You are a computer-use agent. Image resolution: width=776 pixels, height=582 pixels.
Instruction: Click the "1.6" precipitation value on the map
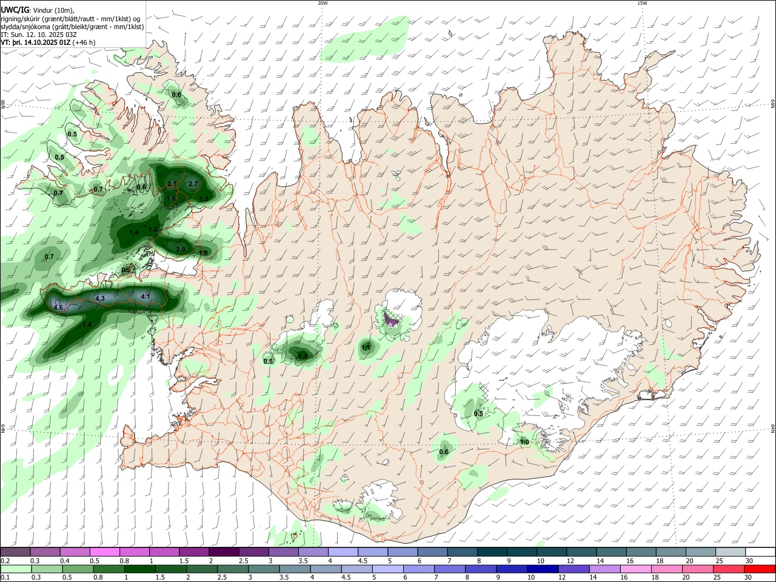point(171,198)
